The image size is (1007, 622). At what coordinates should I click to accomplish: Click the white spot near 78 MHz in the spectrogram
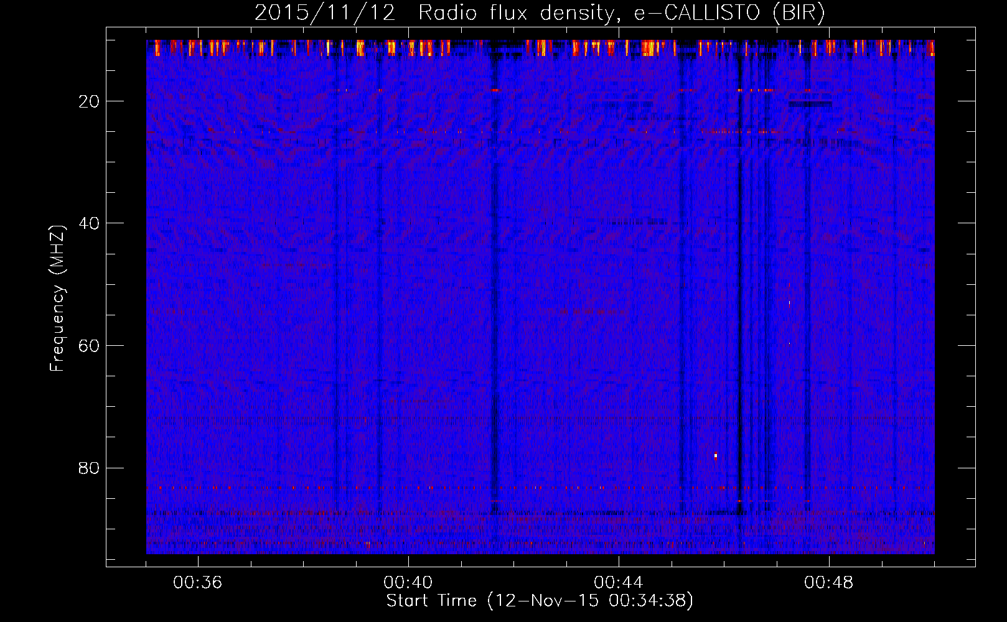[716, 456]
